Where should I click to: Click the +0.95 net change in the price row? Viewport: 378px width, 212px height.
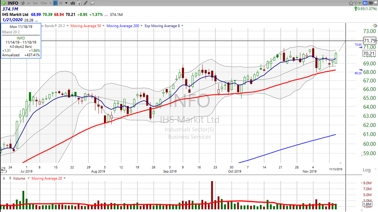pyautogui.click(x=82, y=15)
